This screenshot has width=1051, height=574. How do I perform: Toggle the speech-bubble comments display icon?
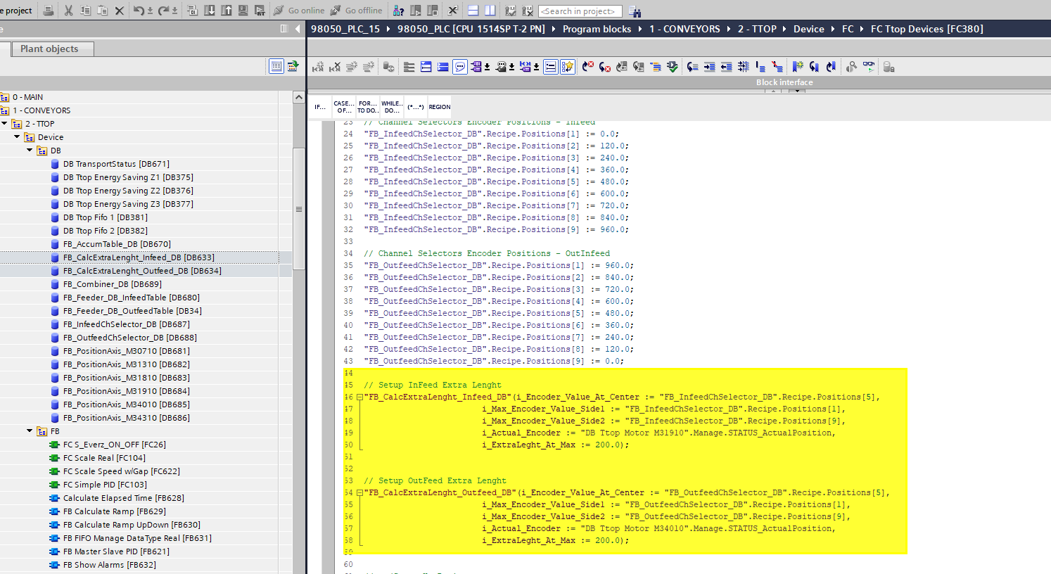pos(460,67)
